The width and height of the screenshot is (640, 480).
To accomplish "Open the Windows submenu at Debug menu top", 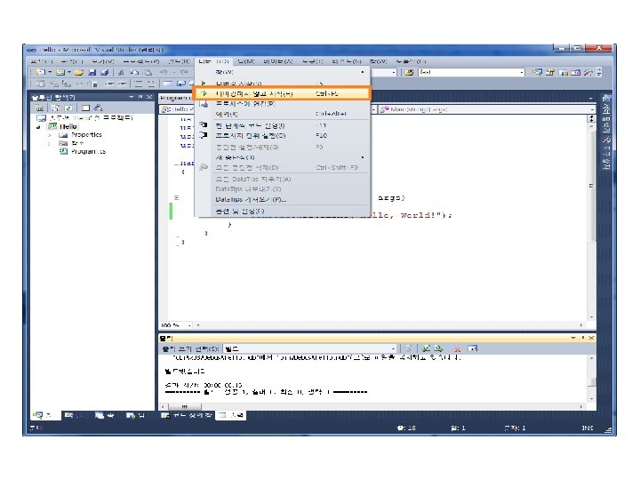I will pos(282,72).
